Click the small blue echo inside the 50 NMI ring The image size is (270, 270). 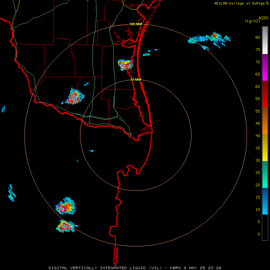91,151
